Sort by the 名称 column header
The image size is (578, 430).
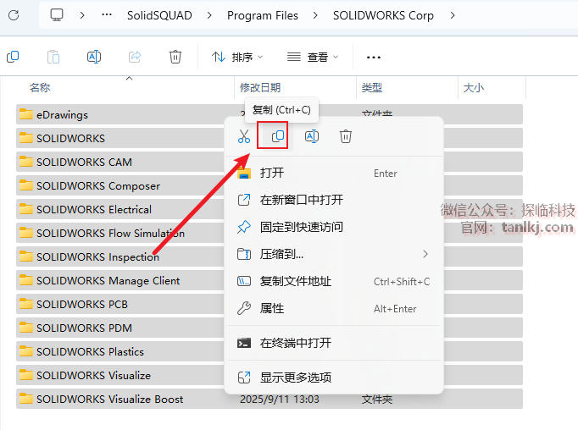pos(40,88)
